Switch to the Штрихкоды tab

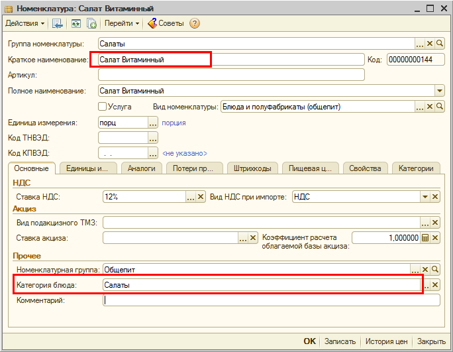pyautogui.click(x=252, y=168)
